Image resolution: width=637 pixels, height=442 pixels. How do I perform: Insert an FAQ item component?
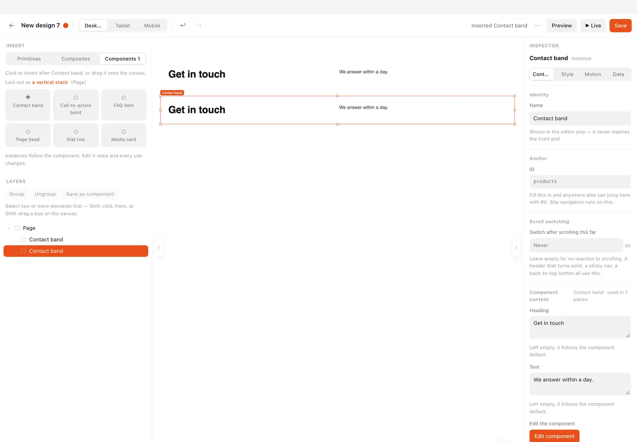pyautogui.click(x=124, y=105)
